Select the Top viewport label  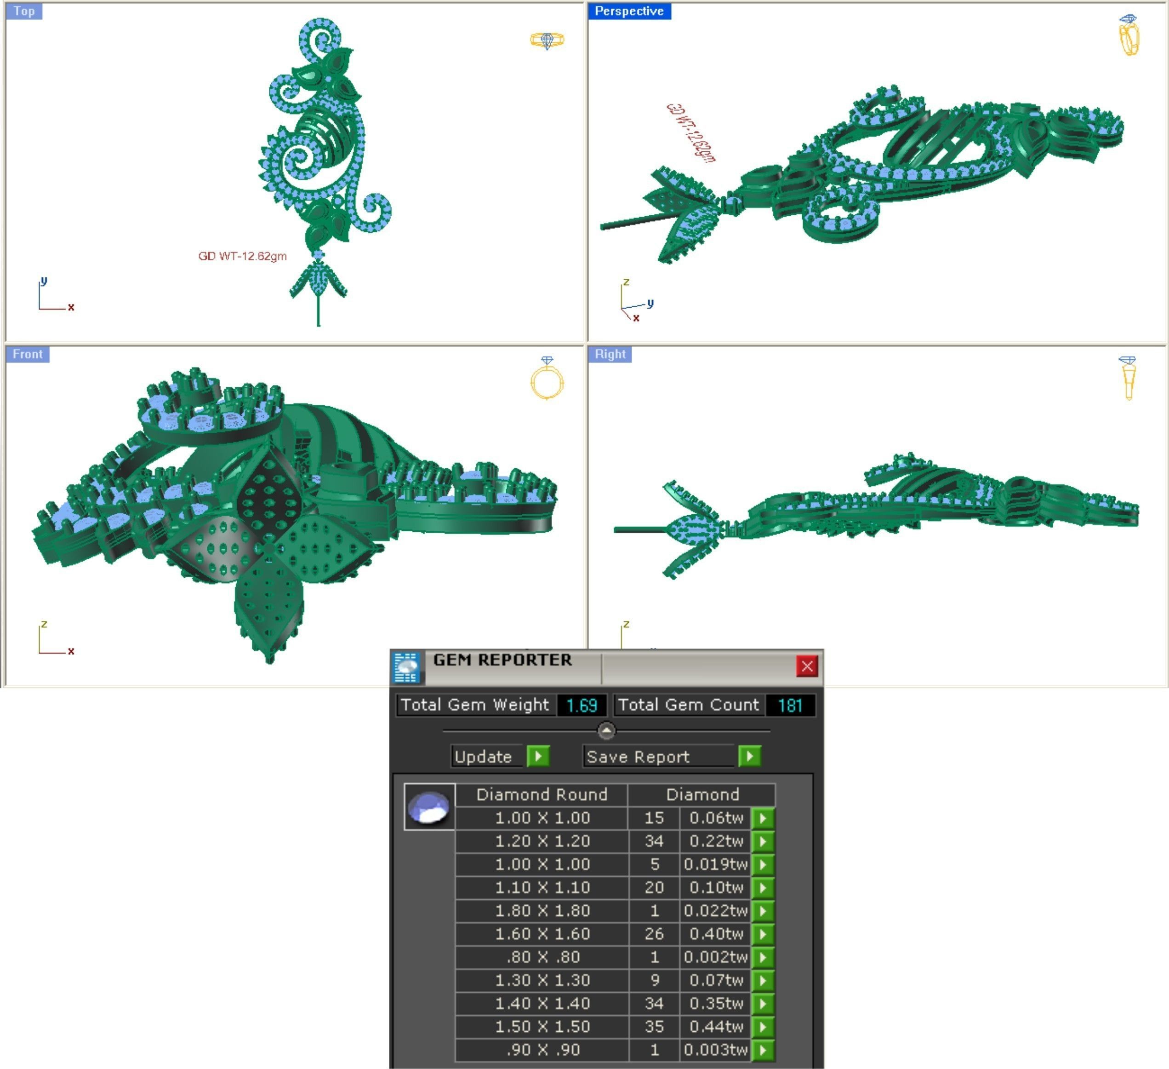(24, 11)
